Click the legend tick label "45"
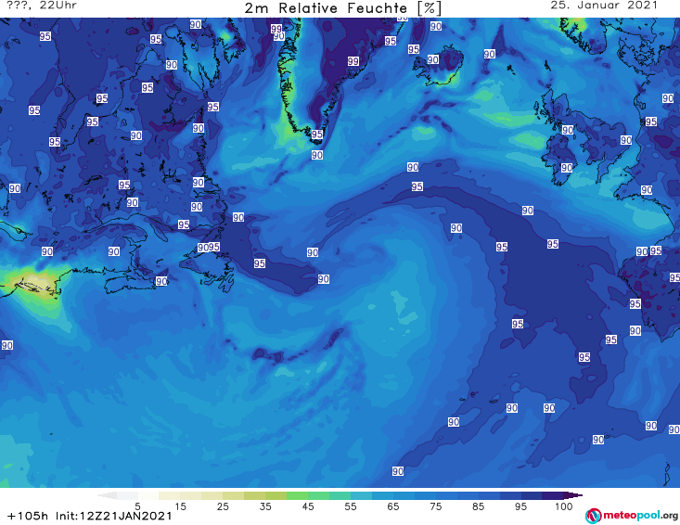 (x=308, y=506)
